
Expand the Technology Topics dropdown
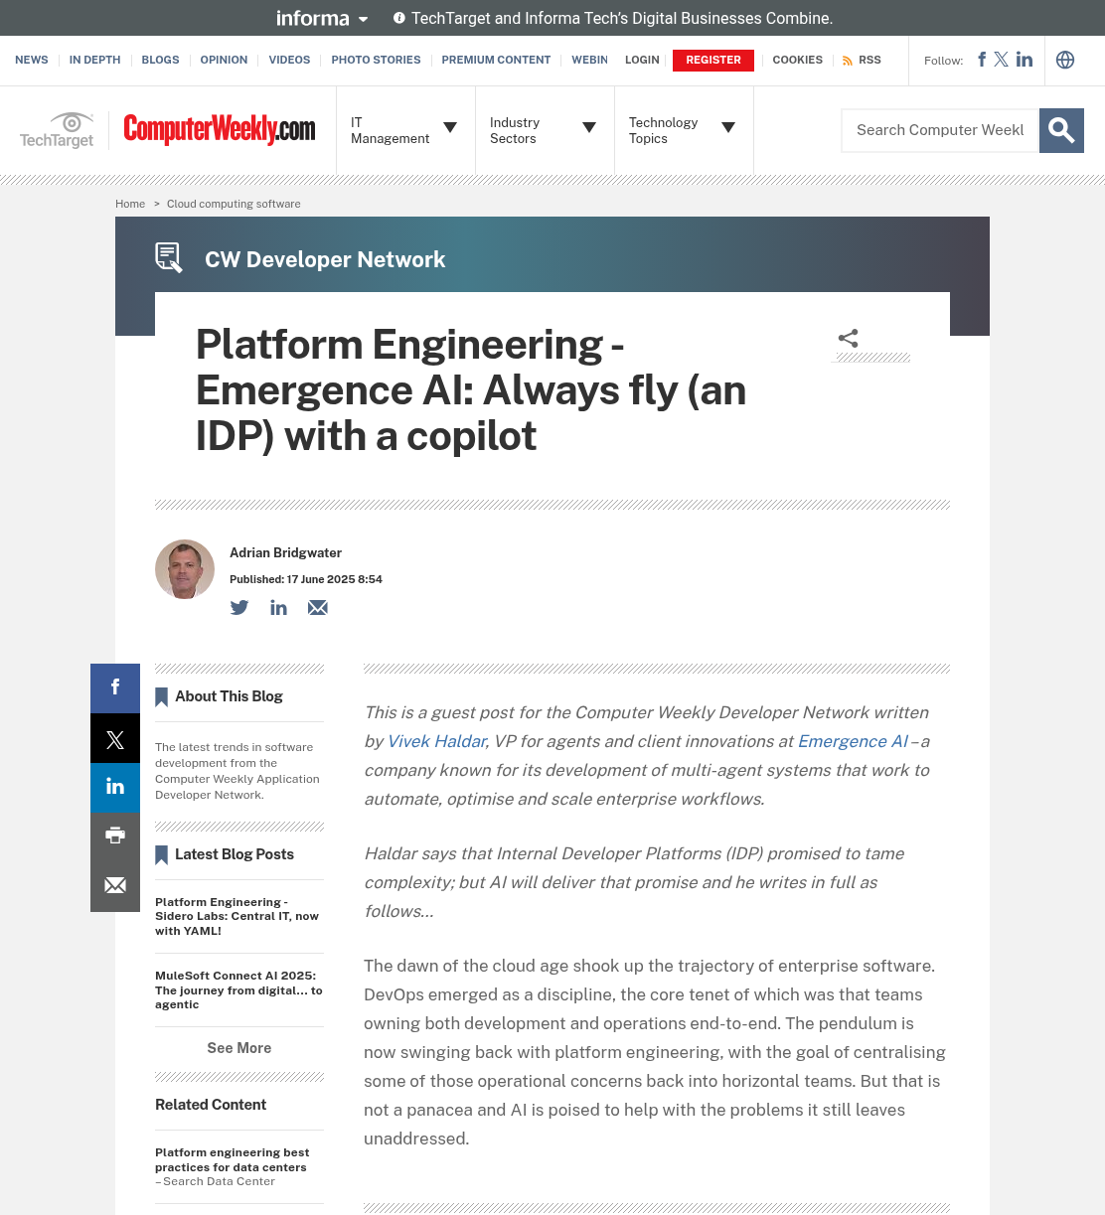[x=684, y=130]
